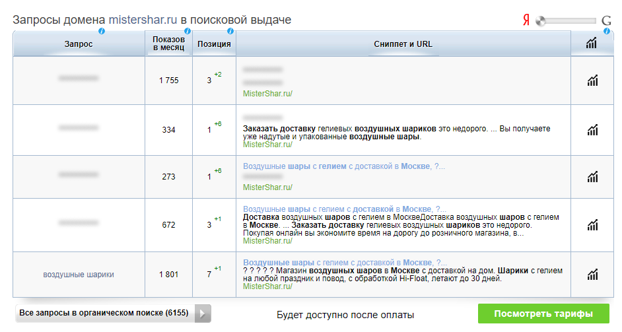This screenshot has height=332, width=622.
Task: Open the chart for the 672 impressions row
Action: click(592, 225)
